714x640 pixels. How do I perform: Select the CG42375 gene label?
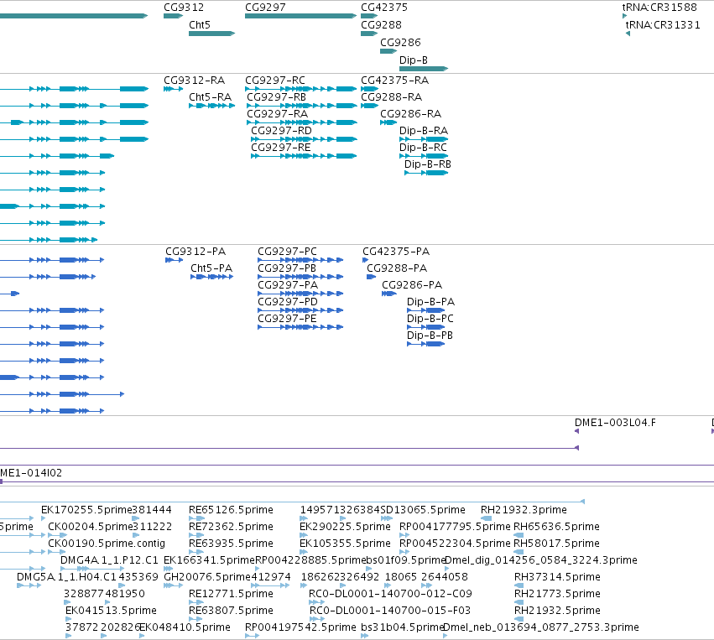tap(384, 8)
